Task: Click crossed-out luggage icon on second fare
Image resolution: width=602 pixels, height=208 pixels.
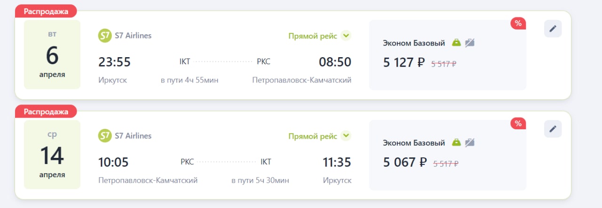Action: click(470, 142)
